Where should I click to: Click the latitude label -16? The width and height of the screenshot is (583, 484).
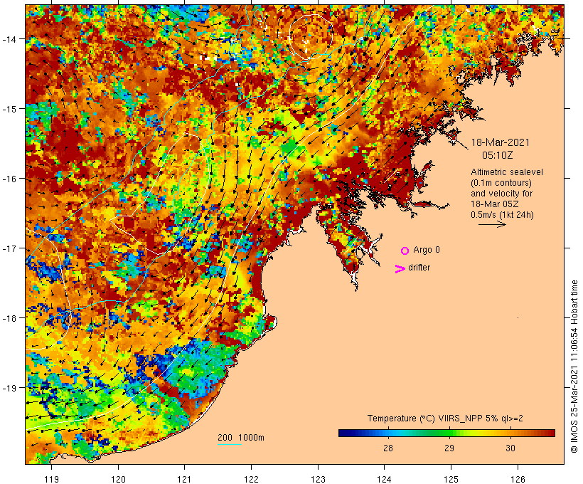(9, 179)
